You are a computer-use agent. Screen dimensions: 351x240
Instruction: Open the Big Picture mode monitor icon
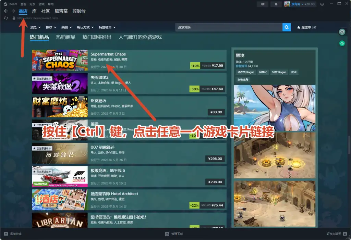point(322,4)
